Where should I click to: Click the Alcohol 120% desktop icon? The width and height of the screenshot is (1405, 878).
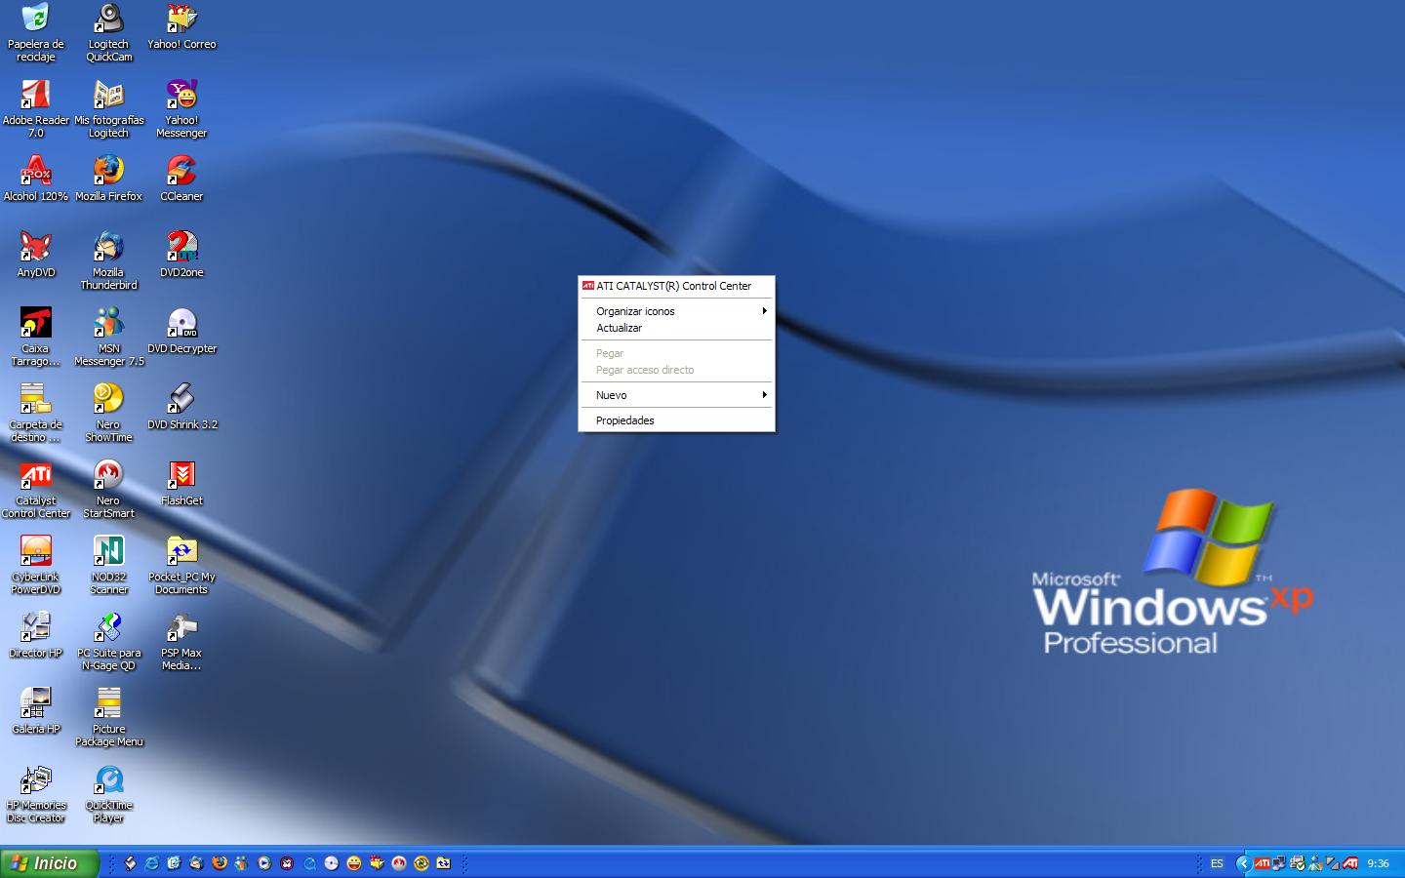pos(35,172)
